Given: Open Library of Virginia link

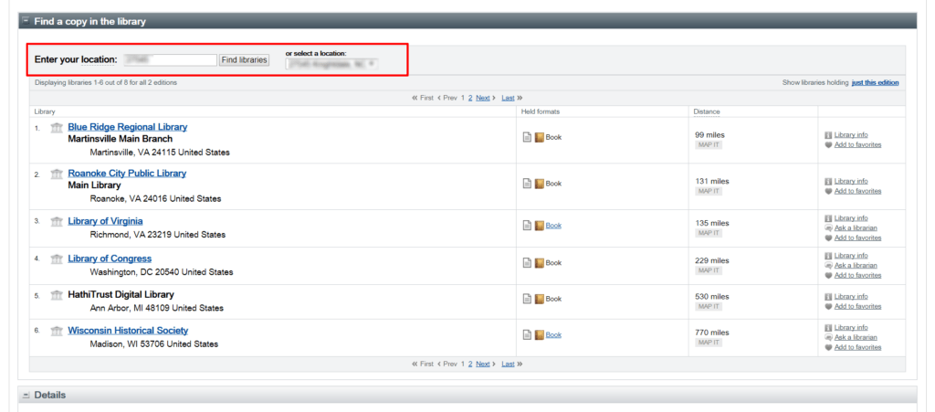Looking at the screenshot, I should [106, 221].
